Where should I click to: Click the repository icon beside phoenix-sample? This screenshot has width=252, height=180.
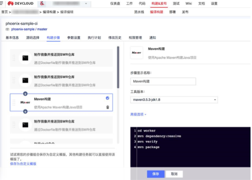7,29
